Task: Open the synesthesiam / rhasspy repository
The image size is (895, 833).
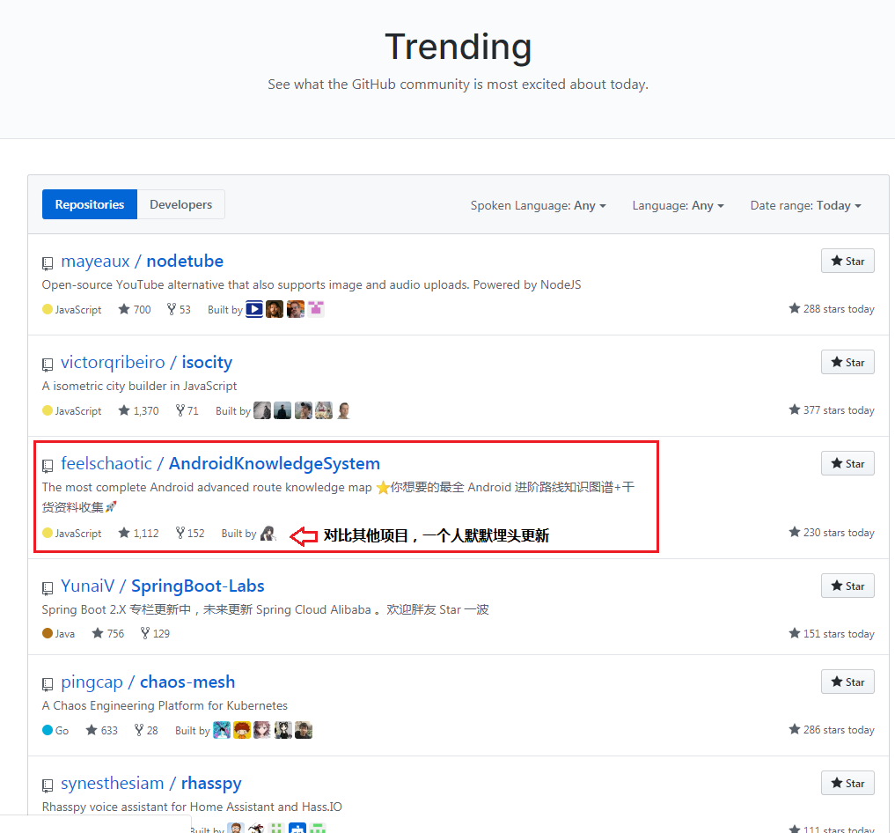Action: tap(151, 783)
